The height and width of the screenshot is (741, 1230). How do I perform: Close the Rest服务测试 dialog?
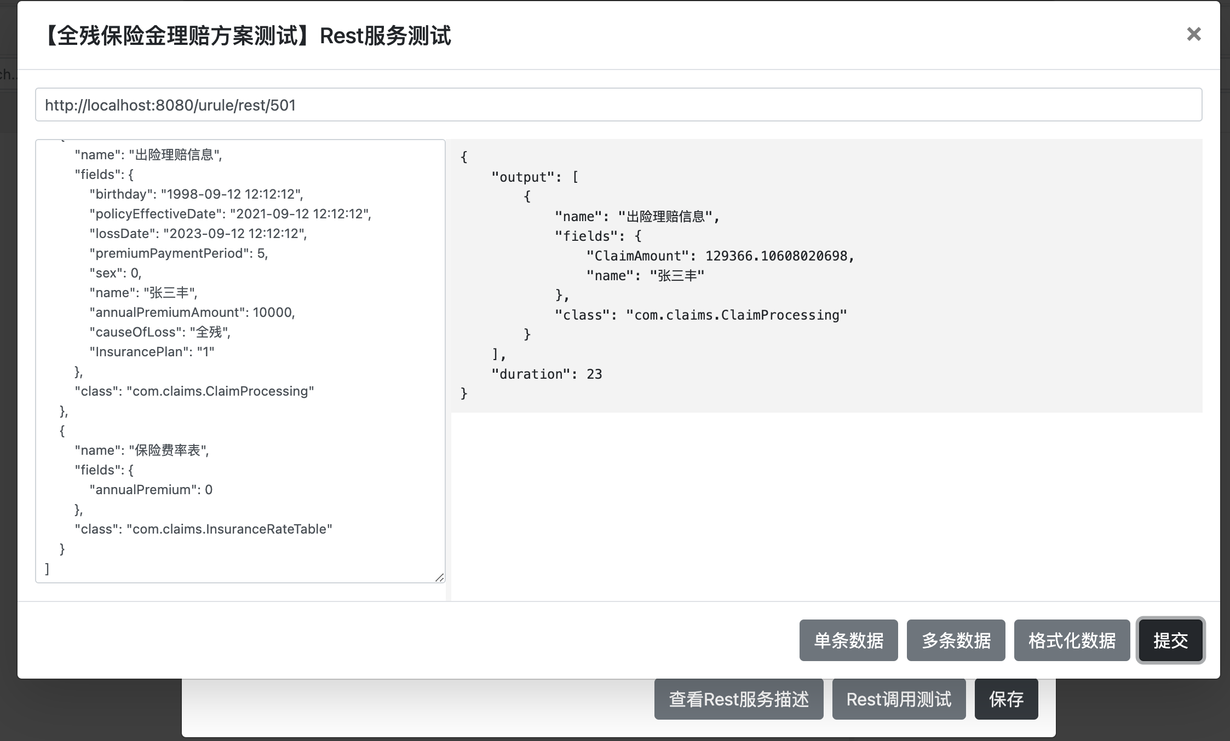click(1193, 34)
